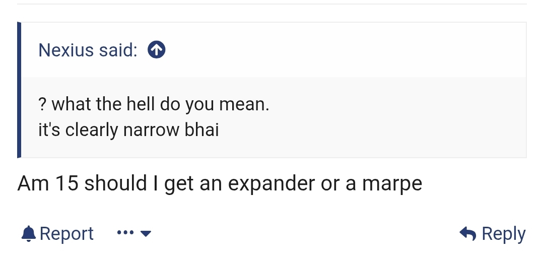
Task: Click the dark blue left border of quote
Action: [x=19, y=91]
